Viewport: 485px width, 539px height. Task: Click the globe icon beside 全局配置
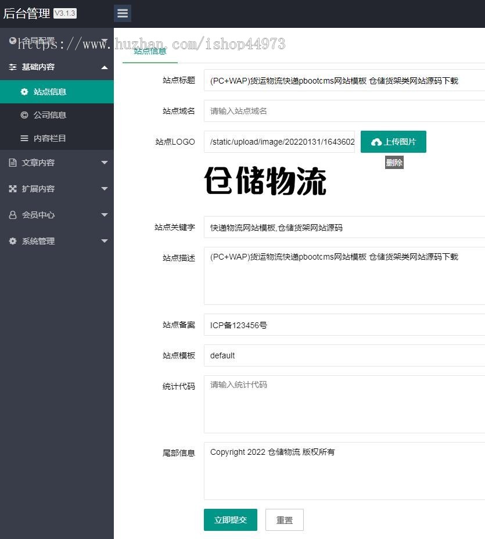(x=13, y=41)
